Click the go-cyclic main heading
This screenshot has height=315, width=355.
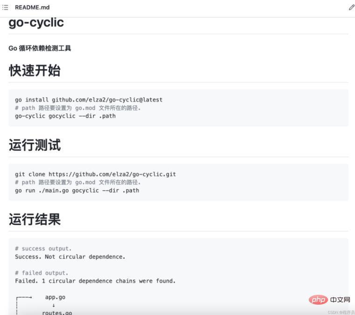[x=36, y=23]
